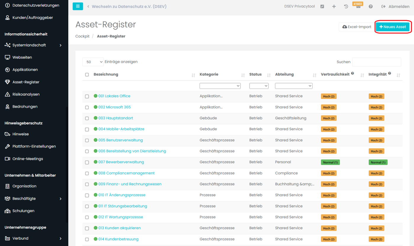The image size is (414, 246).
Task: Open asset 006 Bereitstellung von Dienstleistung
Action: [132, 151]
